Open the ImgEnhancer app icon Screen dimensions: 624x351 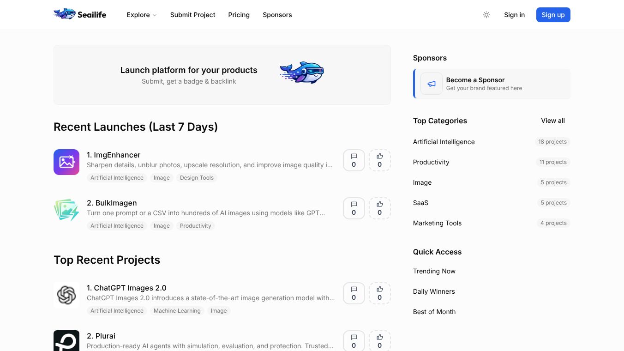[66, 162]
